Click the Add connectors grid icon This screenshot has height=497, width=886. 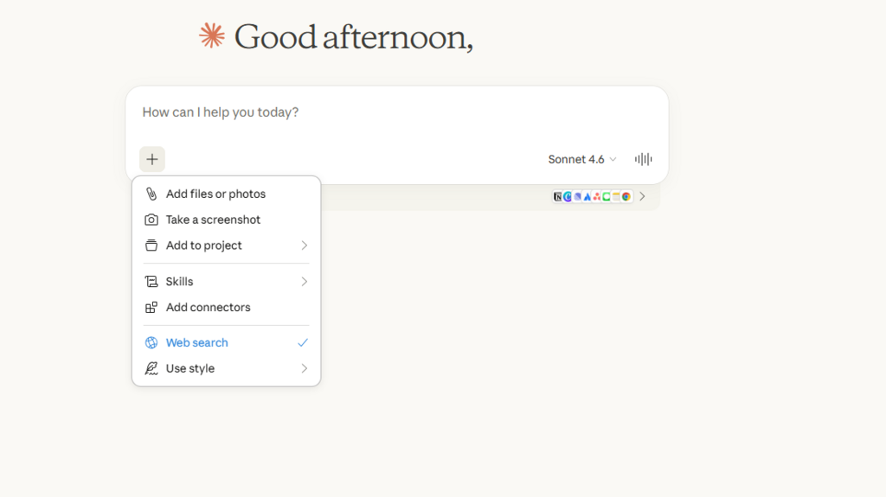click(x=151, y=308)
